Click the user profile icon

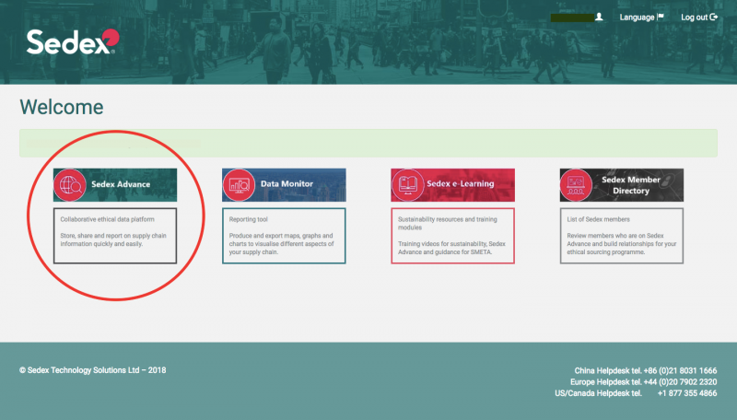599,17
